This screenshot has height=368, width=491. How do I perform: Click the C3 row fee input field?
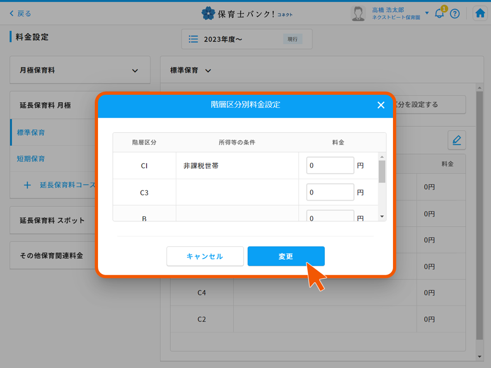pyautogui.click(x=330, y=193)
